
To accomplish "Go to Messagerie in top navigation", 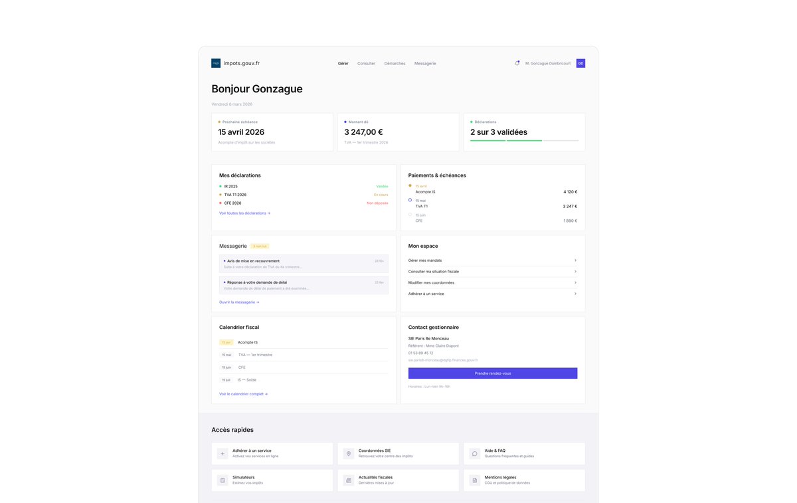I will click(425, 63).
